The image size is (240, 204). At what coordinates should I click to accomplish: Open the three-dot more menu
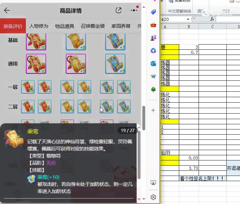[x=134, y=10]
